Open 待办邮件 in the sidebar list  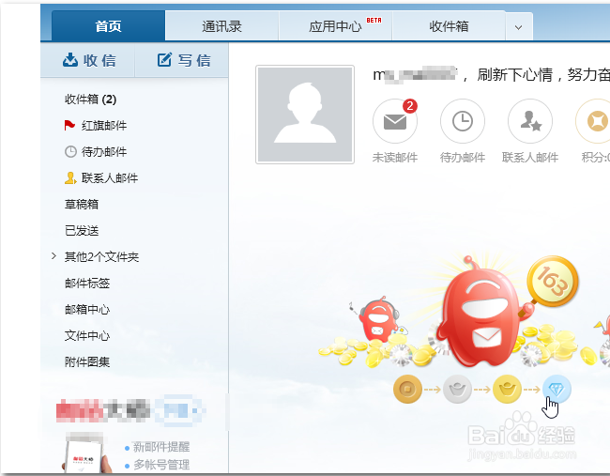[x=104, y=151]
